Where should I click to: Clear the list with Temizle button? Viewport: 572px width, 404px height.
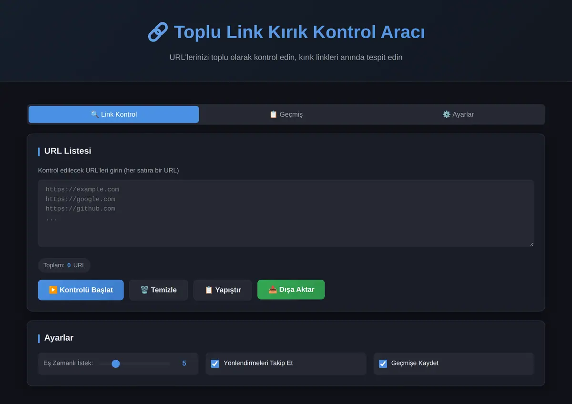pos(159,290)
